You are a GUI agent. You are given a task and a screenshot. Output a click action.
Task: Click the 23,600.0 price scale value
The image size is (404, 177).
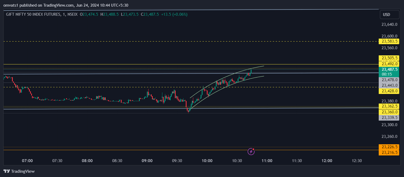point(389,36)
